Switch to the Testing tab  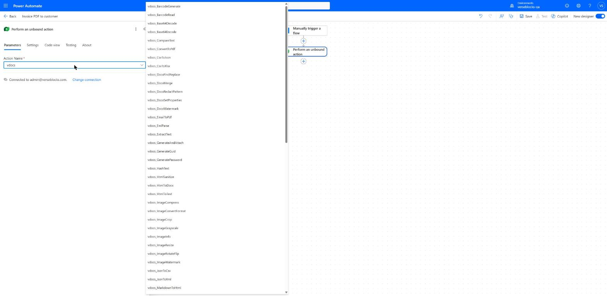pyautogui.click(x=71, y=45)
